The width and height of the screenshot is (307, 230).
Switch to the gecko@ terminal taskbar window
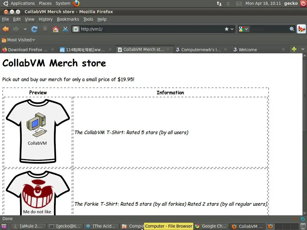click(65, 226)
